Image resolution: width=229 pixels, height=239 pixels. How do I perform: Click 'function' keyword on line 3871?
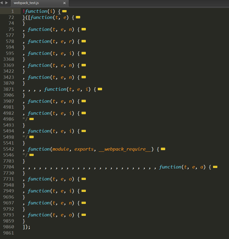tap(55, 89)
